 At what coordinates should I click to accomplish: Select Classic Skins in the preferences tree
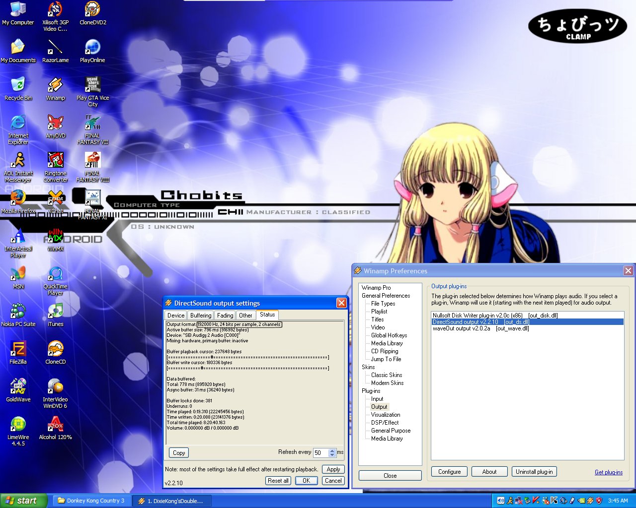[387, 375]
